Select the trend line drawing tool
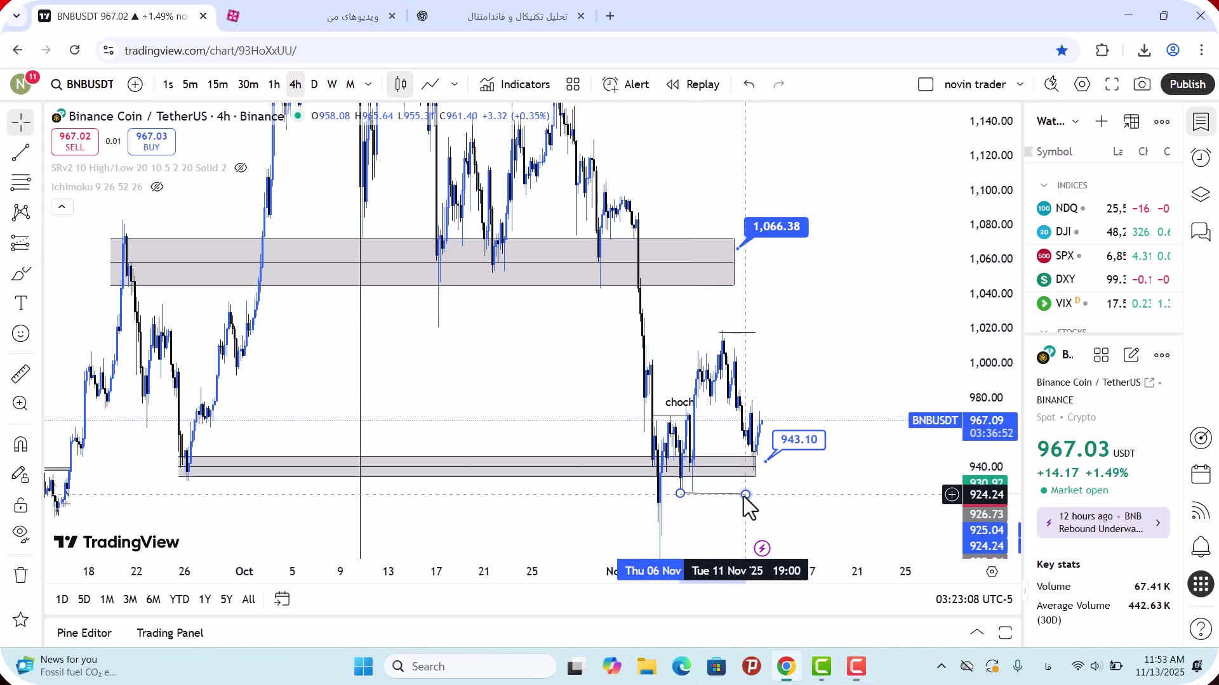The height and width of the screenshot is (685, 1219). pyautogui.click(x=20, y=152)
